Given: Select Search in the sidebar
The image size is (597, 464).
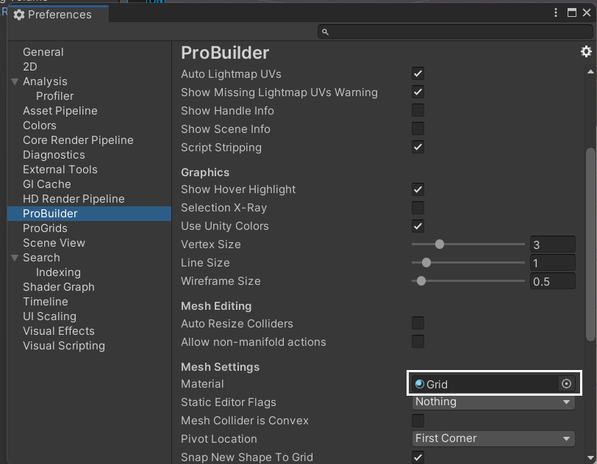Looking at the screenshot, I should pyautogui.click(x=41, y=258).
